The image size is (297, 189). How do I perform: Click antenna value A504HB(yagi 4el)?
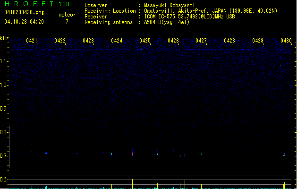coord(167,22)
